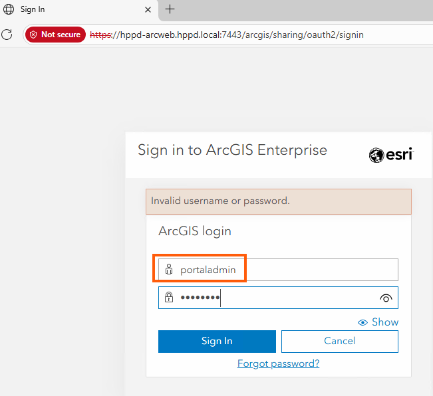
Task: Click the Cancel button
Action: coord(339,341)
